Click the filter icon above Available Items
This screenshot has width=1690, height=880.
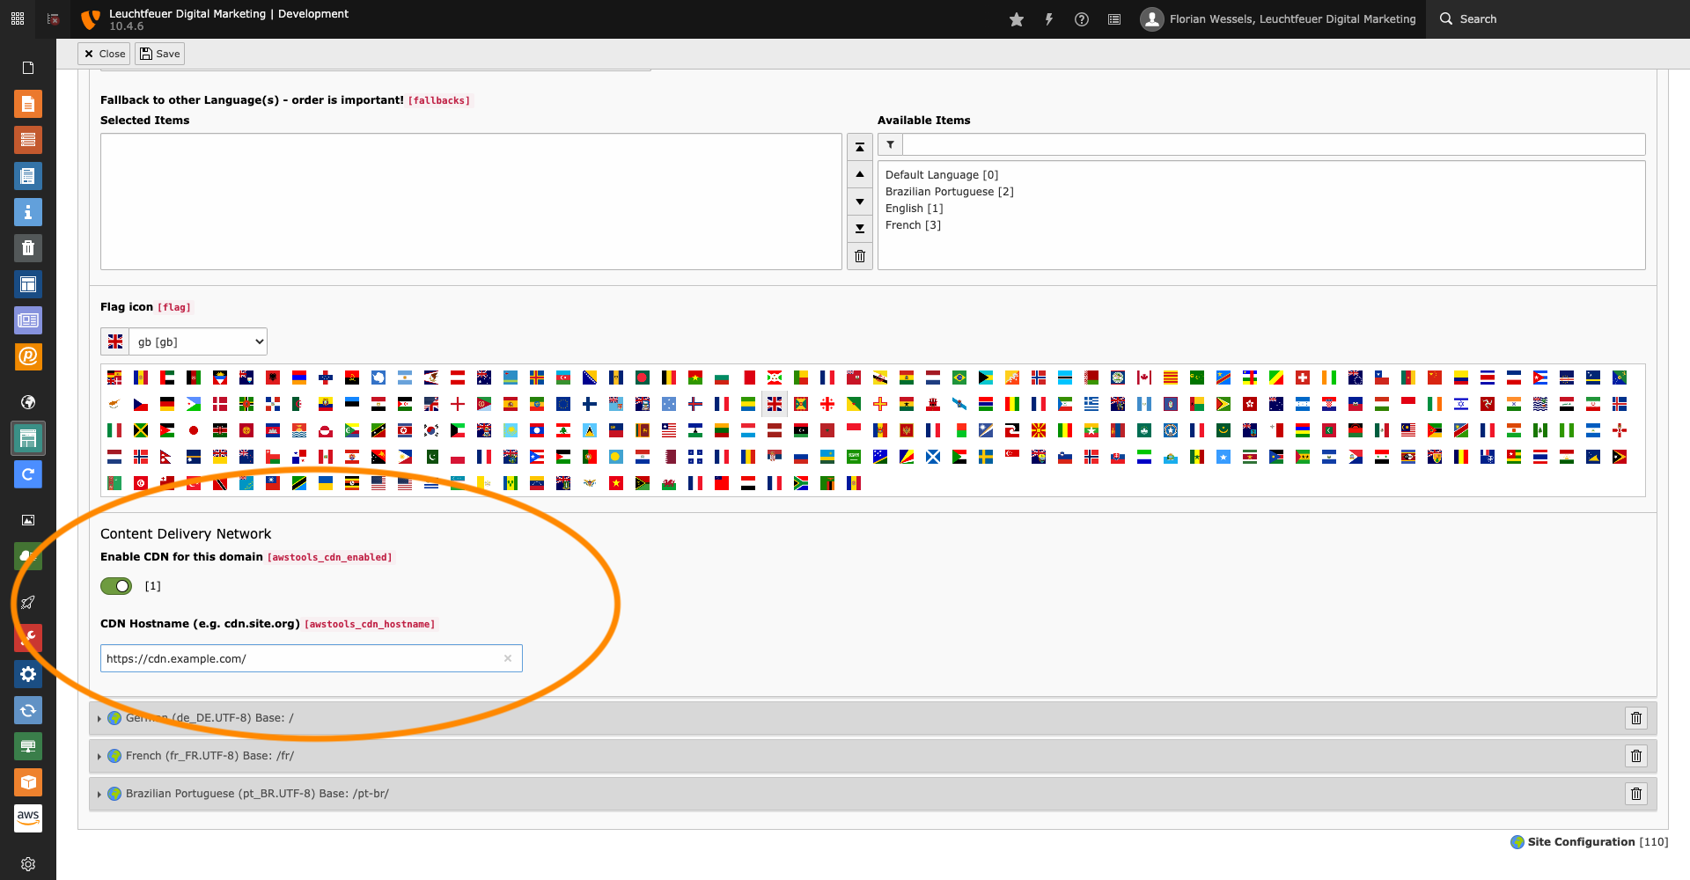[x=889, y=144]
